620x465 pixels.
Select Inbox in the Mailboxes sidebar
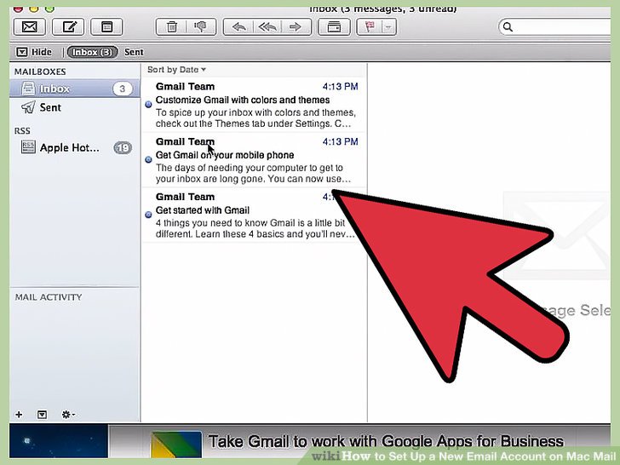[75, 89]
